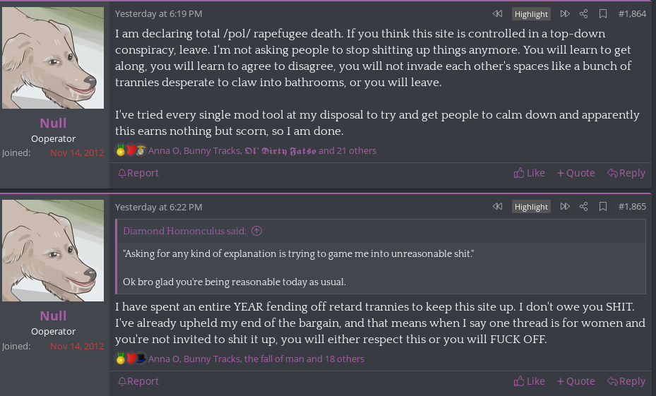The width and height of the screenshot is (656, 396).
Task: Report the post timestamped 6:19 PM
Action: coord(138,173)
